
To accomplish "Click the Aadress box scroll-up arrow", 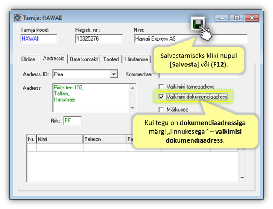I will (133, 88).
